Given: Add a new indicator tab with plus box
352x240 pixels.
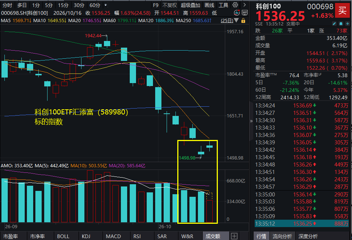Looking at the screenshot, I should (x=234, y=236).
